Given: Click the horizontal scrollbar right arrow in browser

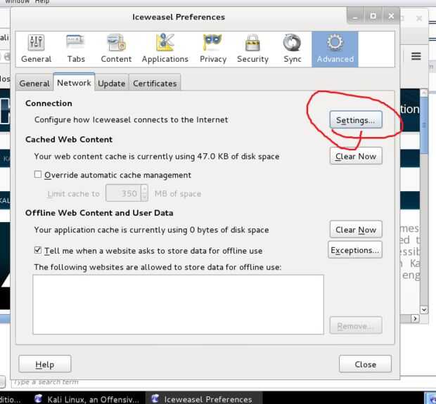Looking at the screenshot, I should tap(415, 318).
